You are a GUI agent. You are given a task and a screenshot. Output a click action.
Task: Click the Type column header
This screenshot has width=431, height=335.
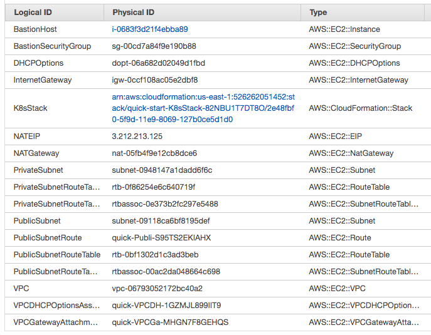[363, 13]
